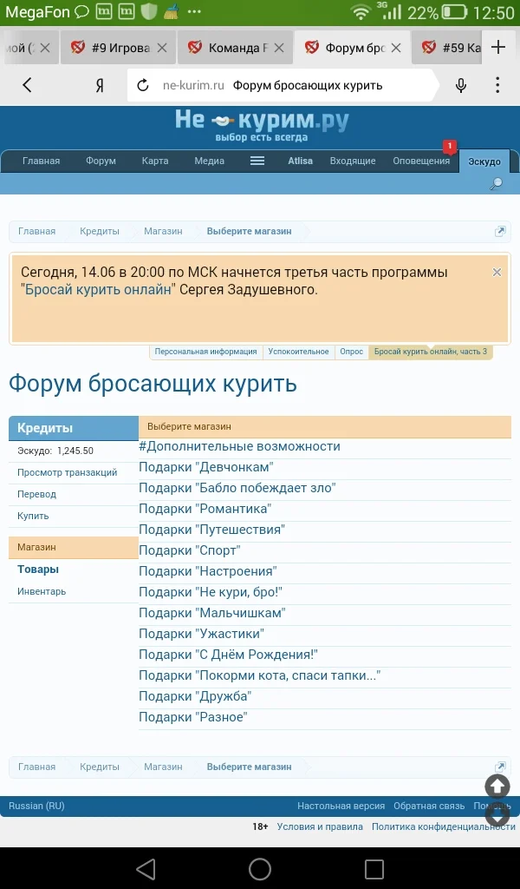520x889 pixels.
Task: Switch to Настольная версия
Action: (341, 806)
